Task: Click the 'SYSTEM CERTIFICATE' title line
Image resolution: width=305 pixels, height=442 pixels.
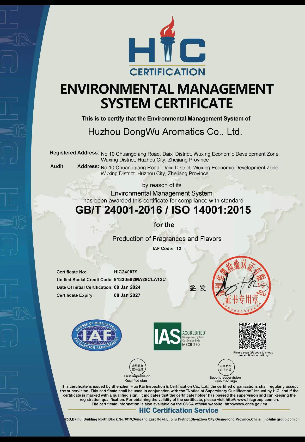Action: tap(167, 103)
